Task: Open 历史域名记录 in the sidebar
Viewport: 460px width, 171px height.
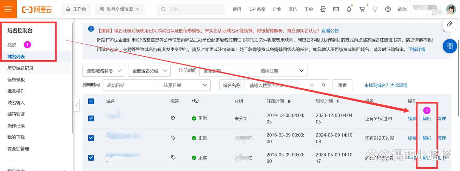Action: [21, 68]
